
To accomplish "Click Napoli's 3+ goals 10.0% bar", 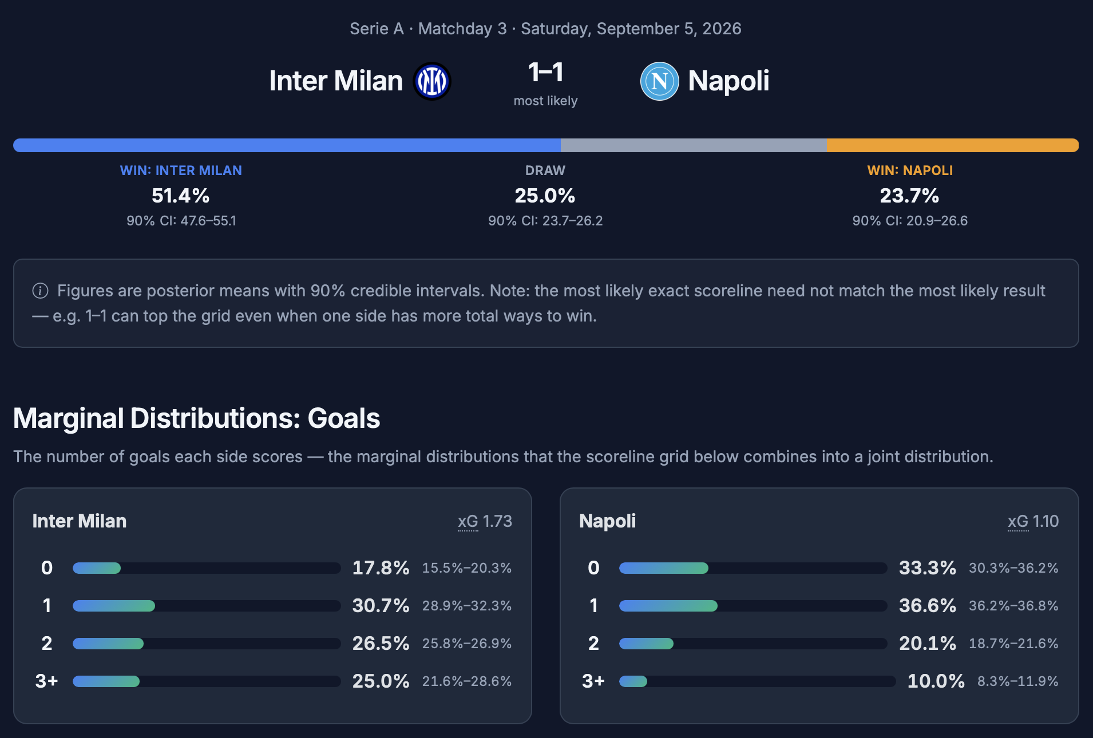I will click(757, 681).
